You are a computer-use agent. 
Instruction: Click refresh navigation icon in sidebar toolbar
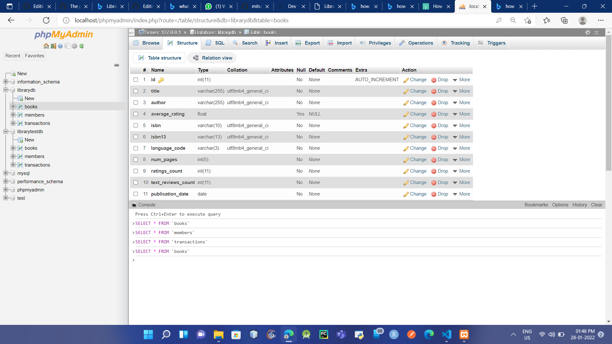pyautogui.click(x=82, y=46)
